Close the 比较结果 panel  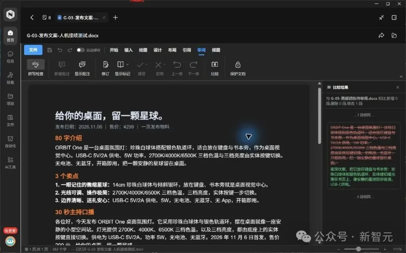click(x=398, y=87)
